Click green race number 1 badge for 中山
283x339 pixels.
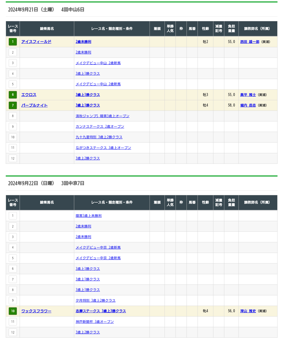point(13,42)
